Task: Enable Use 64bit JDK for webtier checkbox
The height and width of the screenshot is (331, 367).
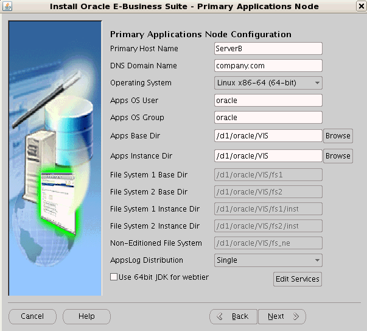Action: coord(114,277)
